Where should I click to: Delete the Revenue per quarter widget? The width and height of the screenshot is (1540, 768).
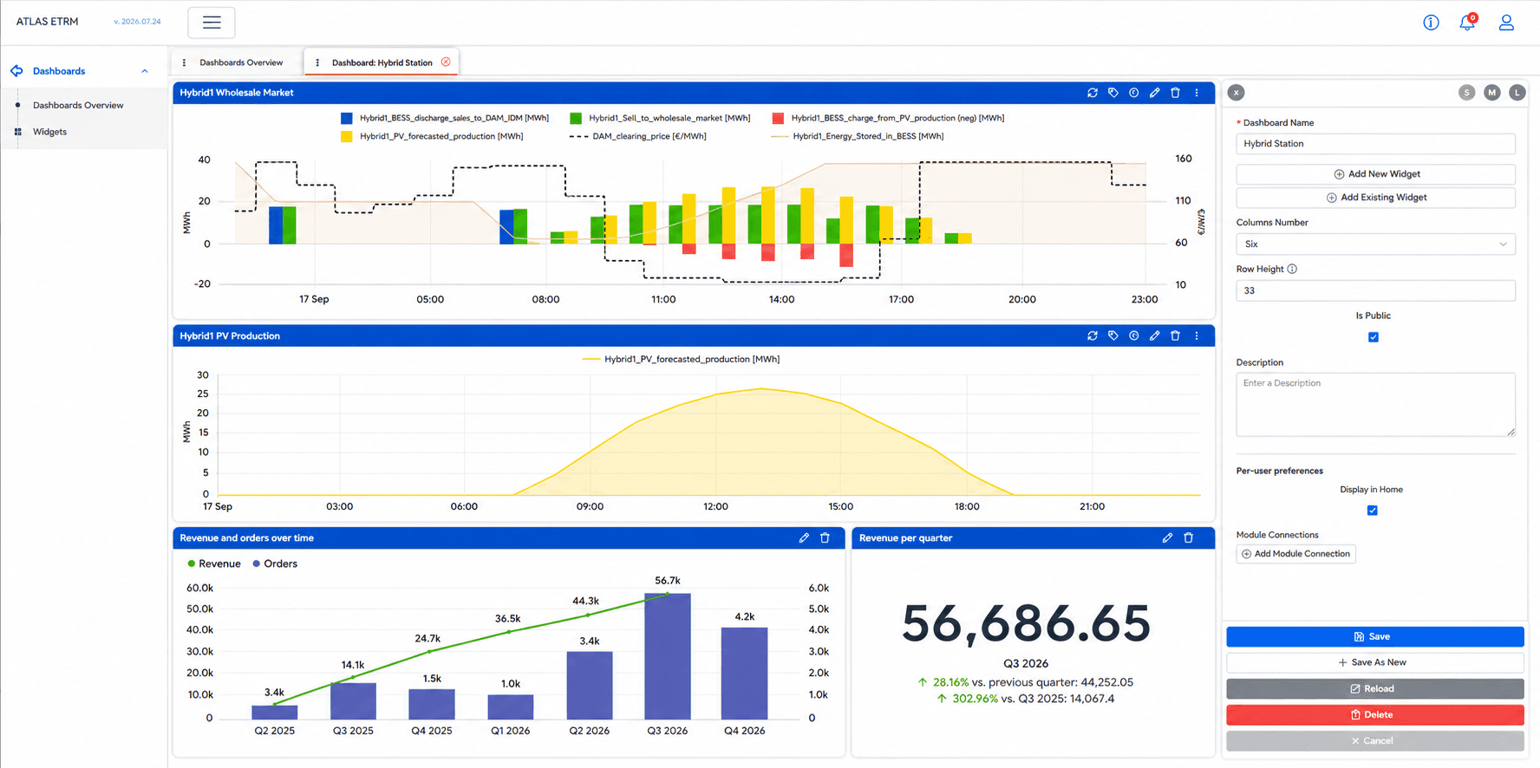point(1189,538)
